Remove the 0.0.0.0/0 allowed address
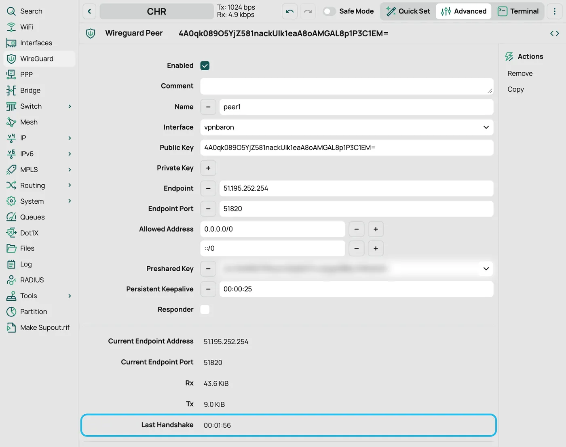This screenshot has height=447, width=566. [357, 229]
